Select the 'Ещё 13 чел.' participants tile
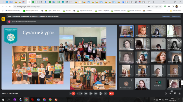The width and height of the screenshot is (183, 102). pos(158,84)
